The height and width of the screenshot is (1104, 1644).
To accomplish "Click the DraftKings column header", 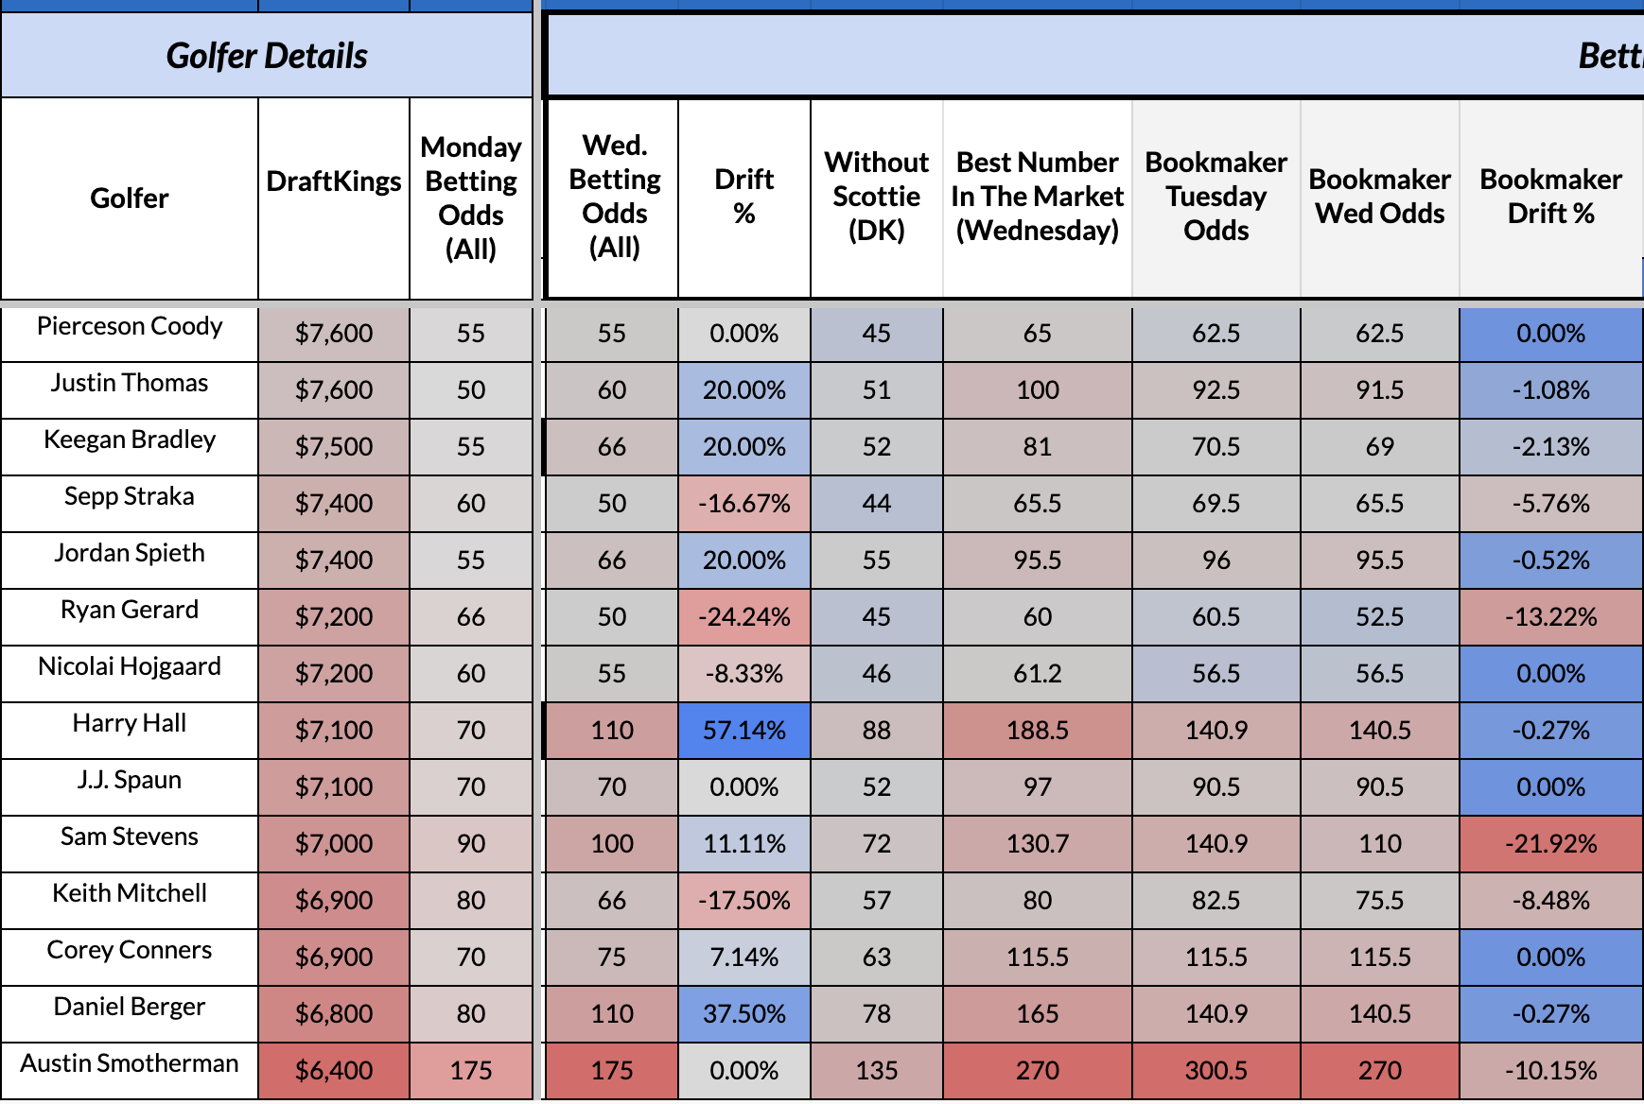I will coord(333,181).
